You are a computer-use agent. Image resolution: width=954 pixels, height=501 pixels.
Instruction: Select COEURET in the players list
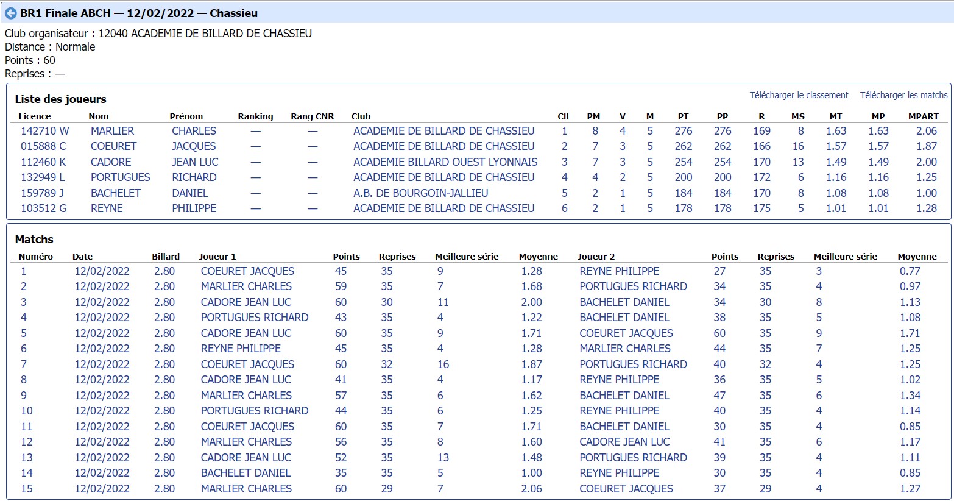[x=114, y=146]
